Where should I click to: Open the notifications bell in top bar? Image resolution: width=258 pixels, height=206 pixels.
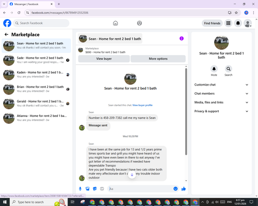click(238, 23)
